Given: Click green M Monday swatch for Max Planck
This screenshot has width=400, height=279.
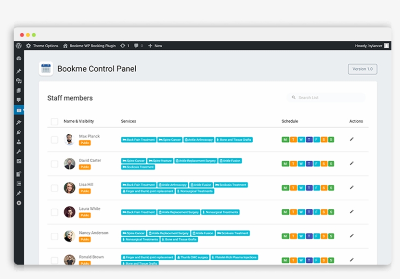Looking at the screenshot, I should (285, 140).
